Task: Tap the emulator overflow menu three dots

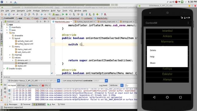Action: point(188,23)
